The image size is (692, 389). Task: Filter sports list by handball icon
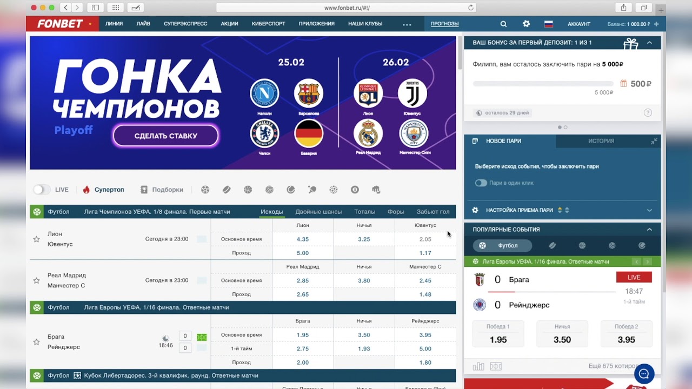tap(334, 190)
